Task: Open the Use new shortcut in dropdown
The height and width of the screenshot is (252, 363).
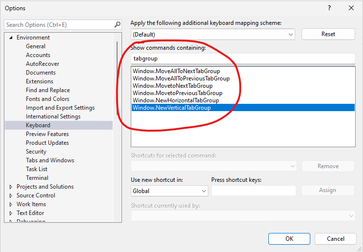Action: point(169,191)
